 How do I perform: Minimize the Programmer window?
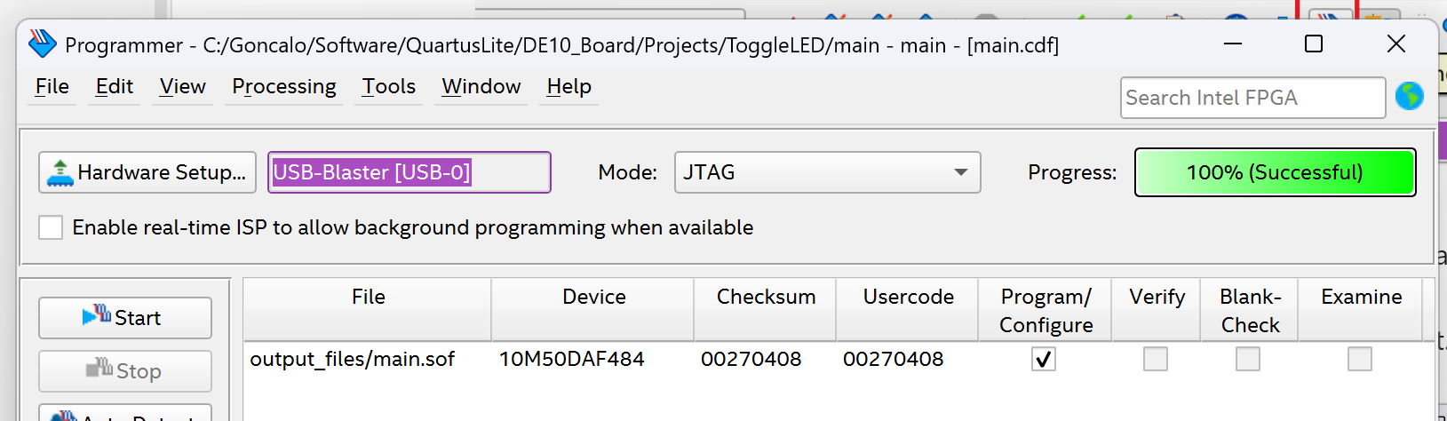(x=1233, y=44)
